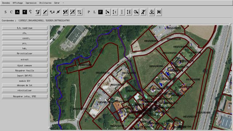Toggle the highlighted F mode button

100,12
